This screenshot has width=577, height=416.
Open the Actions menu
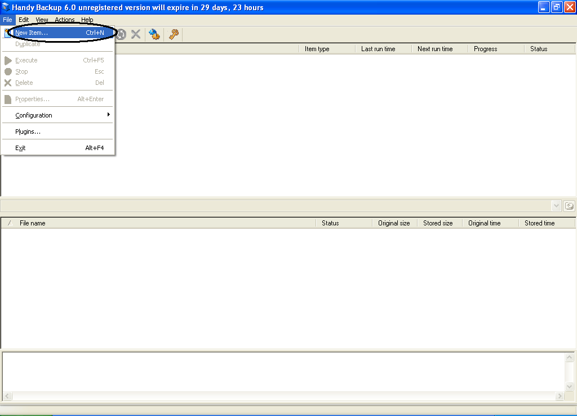(65, 20)
